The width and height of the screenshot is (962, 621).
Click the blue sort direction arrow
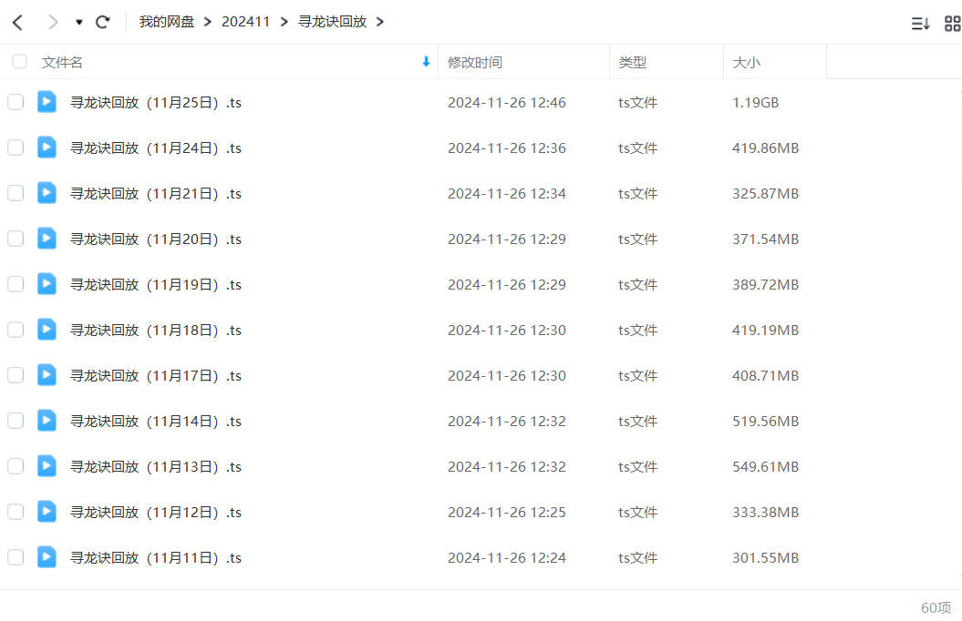[426, 61]
